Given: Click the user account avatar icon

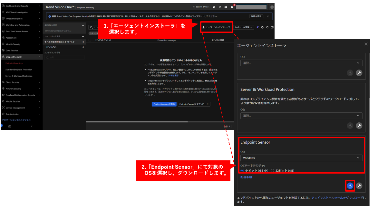Looking at the screenshot, I should (272, 7).
